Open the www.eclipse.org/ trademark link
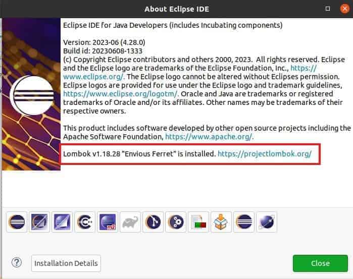 coord(93,77)
